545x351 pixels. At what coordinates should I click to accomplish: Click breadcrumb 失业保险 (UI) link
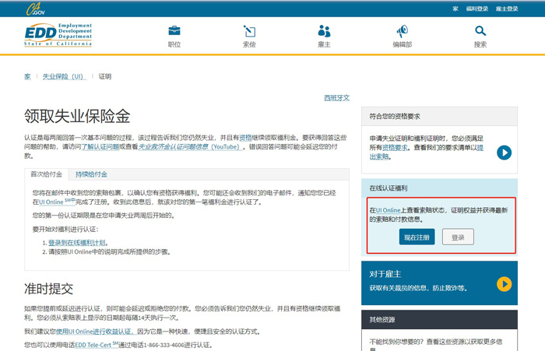tap(65, 76)
